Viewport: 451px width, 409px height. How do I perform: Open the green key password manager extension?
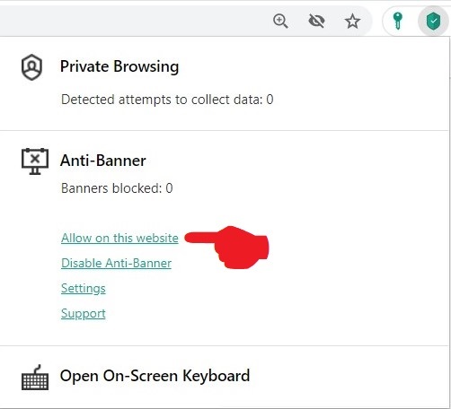(x=397, y=22)
